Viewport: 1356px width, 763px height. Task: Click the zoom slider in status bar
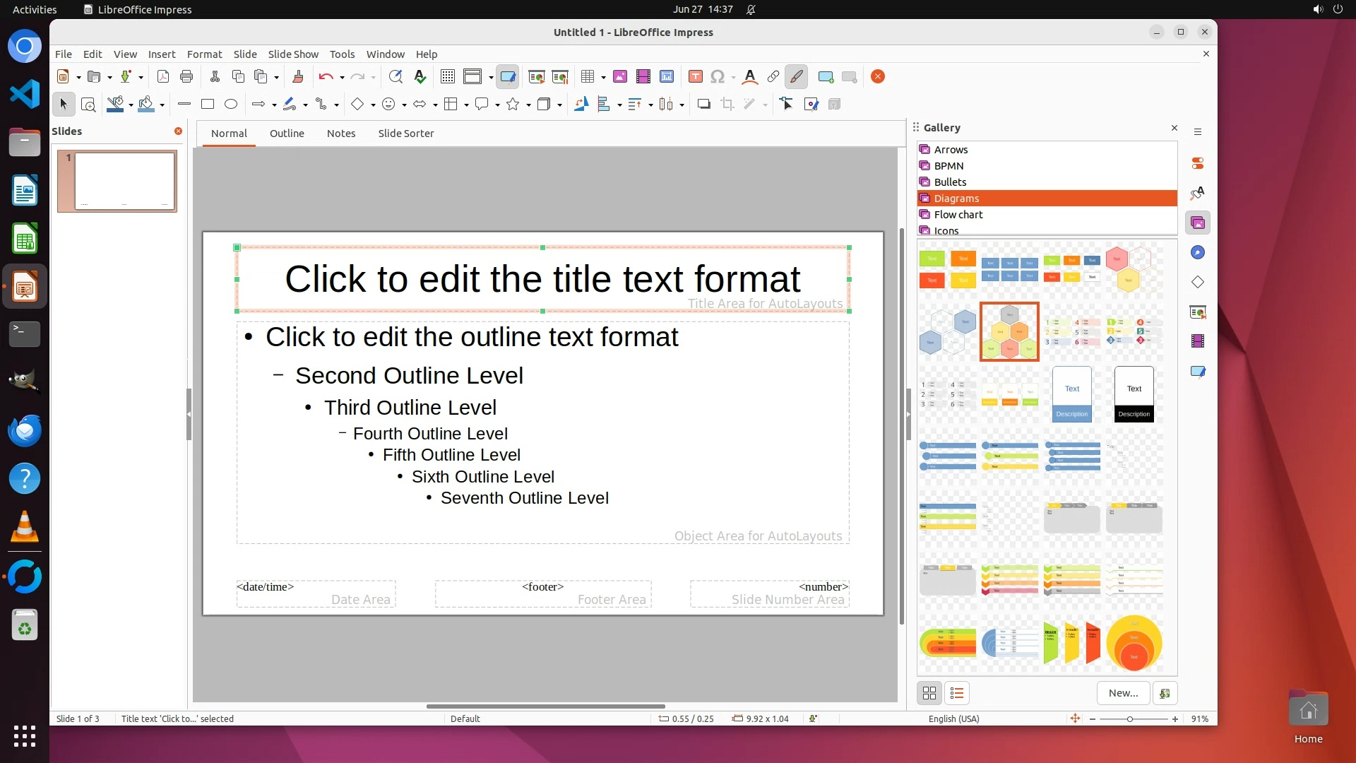pos(1129,719)
